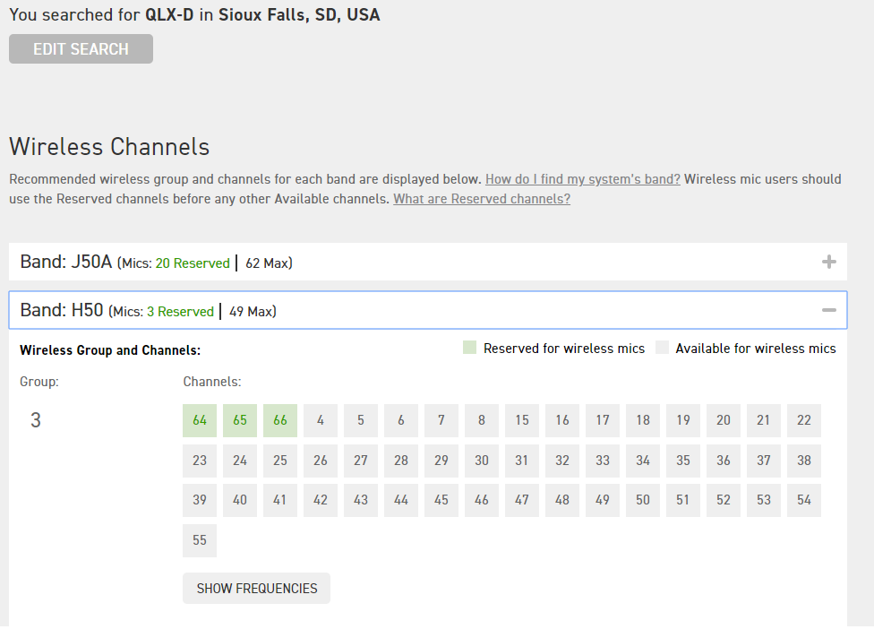This screenshot has height=629, width=874.
Task: Select reserved channel 64
Action: pyautogui.click(x=200, y=420)
